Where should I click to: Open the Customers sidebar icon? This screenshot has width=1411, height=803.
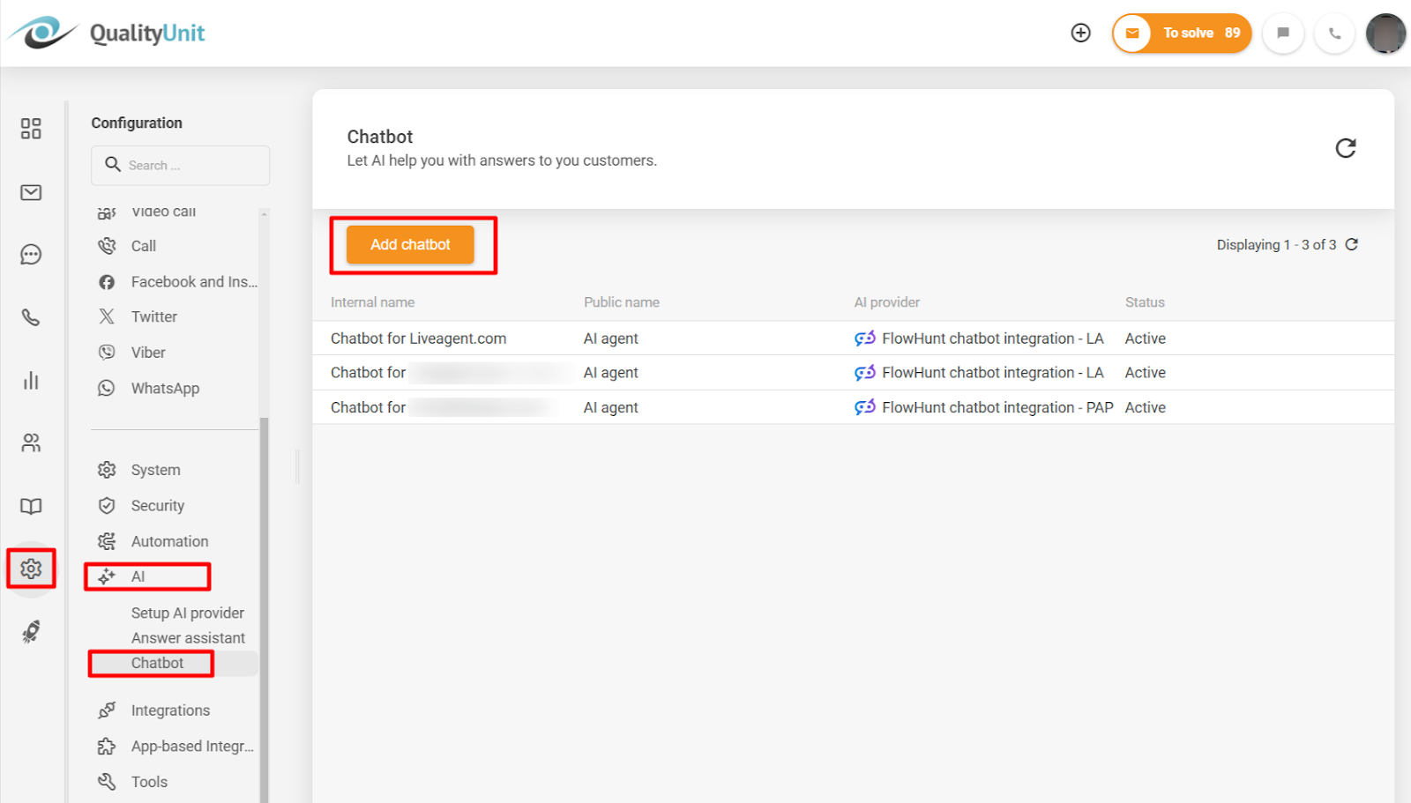tap(31, 442)
